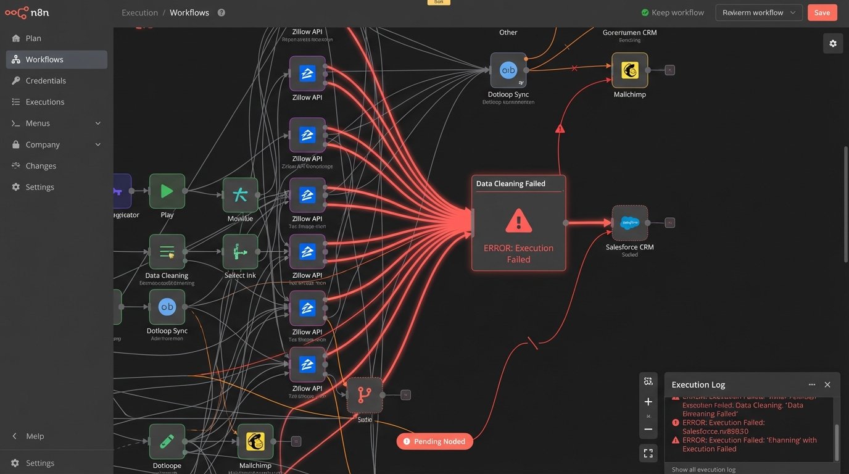Image resolution: width=849 pixels, height=474 pixels.
Task: Toggle the Keep workflow checkmark
Action: (645, 12)
